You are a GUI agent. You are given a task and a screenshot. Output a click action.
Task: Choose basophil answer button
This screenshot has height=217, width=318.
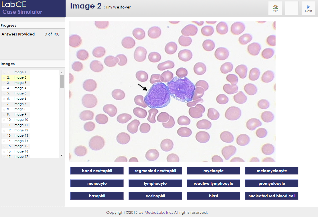coord(97,196)
